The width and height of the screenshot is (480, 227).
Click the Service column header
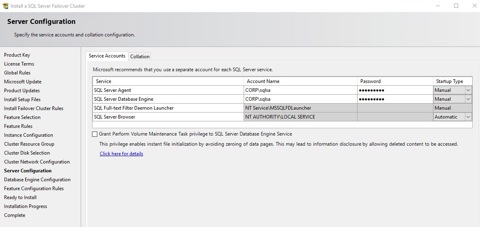pyautogui.click(x=168, y=81)
